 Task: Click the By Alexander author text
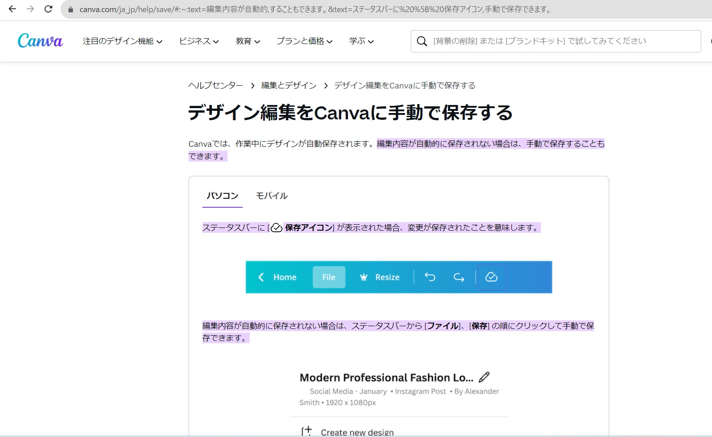(x=477, y=391)
